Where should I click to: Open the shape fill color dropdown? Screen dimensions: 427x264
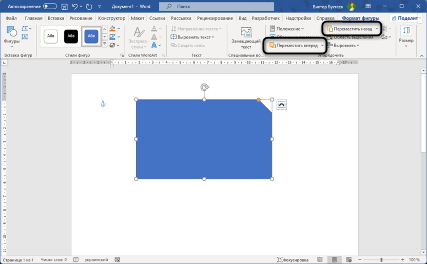(119, 29)
